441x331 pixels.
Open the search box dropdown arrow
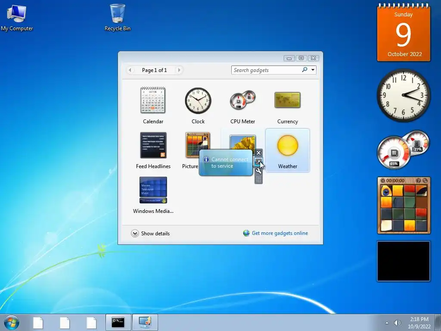pyautogui.click(x=313, y=70)
